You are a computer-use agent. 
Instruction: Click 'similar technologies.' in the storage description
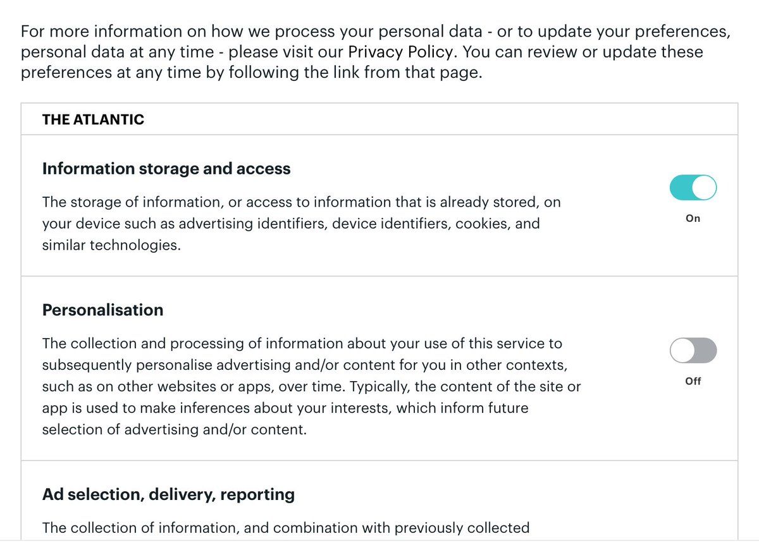[x=111, y=245]
